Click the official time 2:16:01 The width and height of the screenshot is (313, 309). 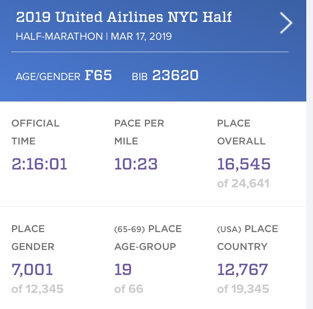click(39, 164)
